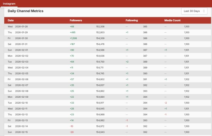The image size is (212, 136).
Task: Select the date 2026-02-05
Action: [22, 73]
